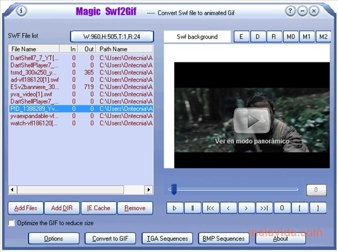The height and width of the screenshot is (252, 338).
Task: Select the M2 mode button
Action: [x=323, y=37]
